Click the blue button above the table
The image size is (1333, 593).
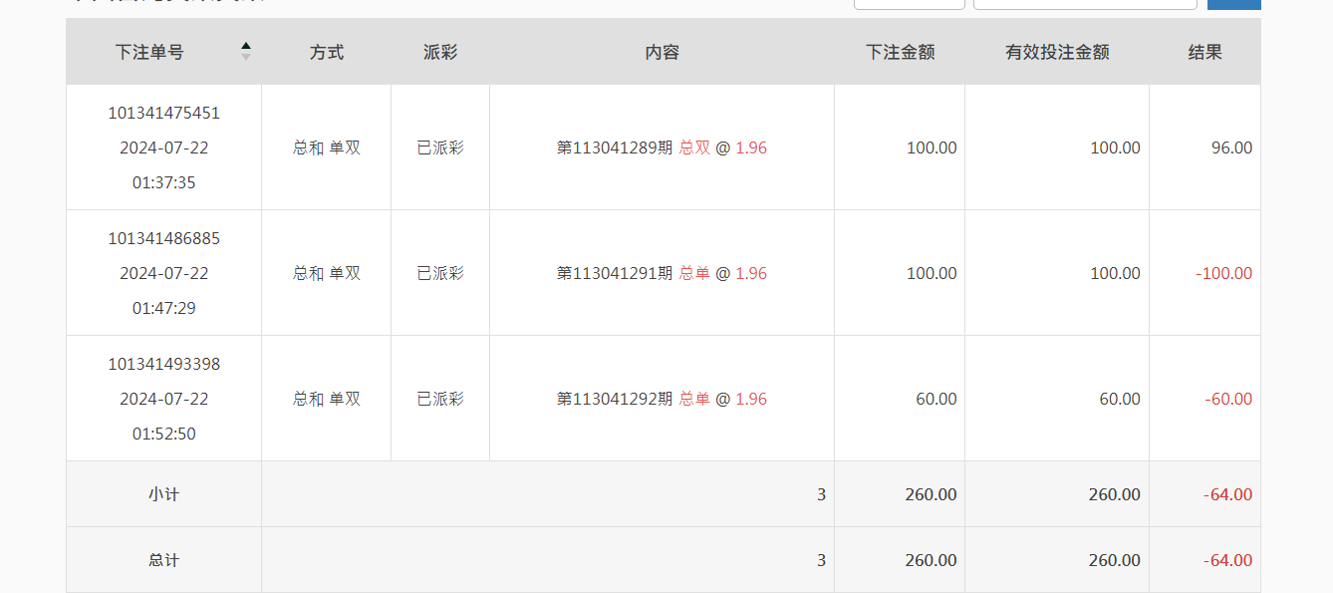click(x=1233, y=4)
